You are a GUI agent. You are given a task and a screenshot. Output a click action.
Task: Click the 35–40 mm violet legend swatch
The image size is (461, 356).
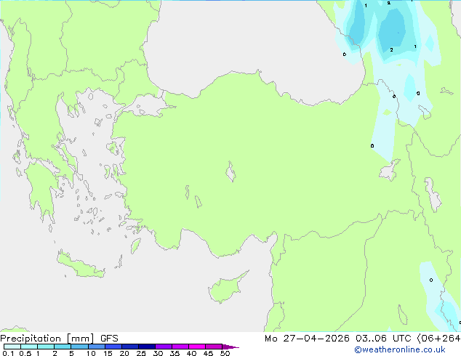click(180, 347)
